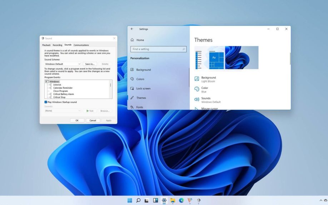Open Lock screen page in sidebar
The width and height of the screenshot is (328, 205).
tap(143, 89)
